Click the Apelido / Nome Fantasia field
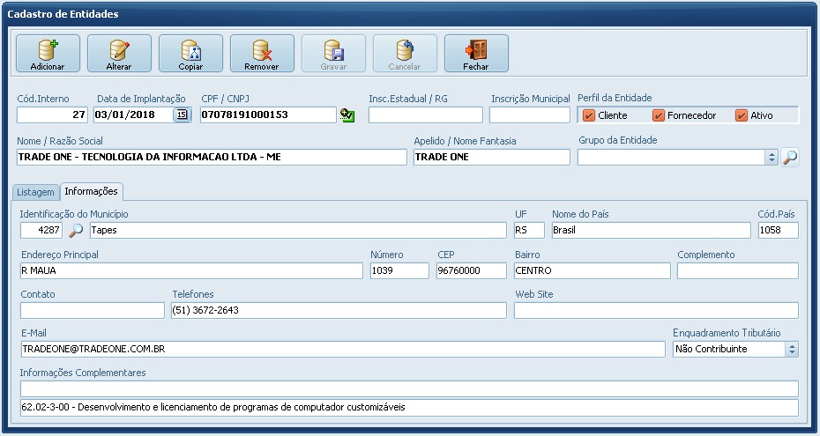This screenshot has height=436, width=820. (492, 157)
